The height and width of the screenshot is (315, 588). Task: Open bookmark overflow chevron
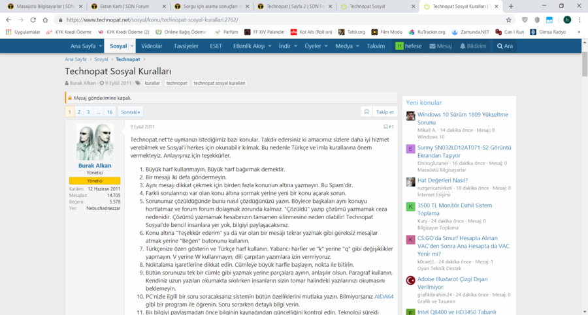tap(579, 32)
